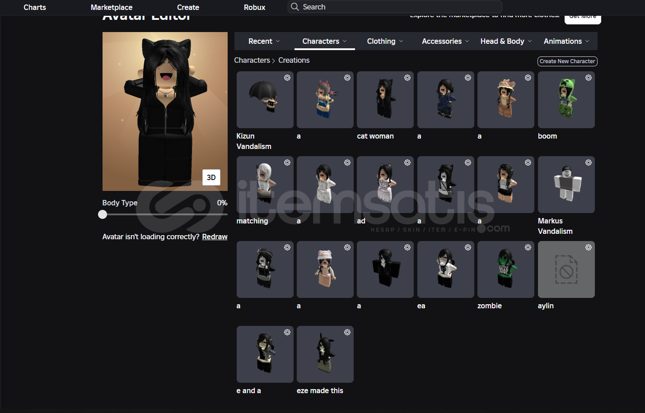Select the cat woman character thumbnail
Image resolution: width=645 pixels, height=413 pixels.
(385, 100)
